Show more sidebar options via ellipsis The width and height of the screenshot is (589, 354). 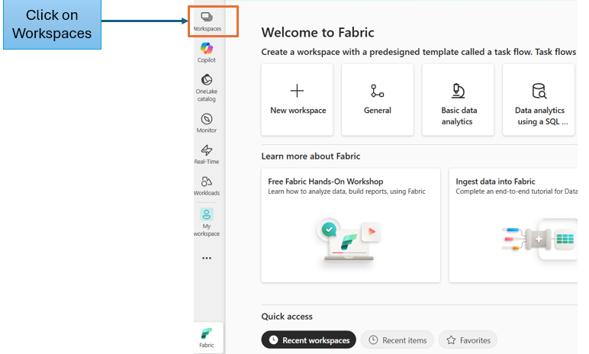(207, 258)
